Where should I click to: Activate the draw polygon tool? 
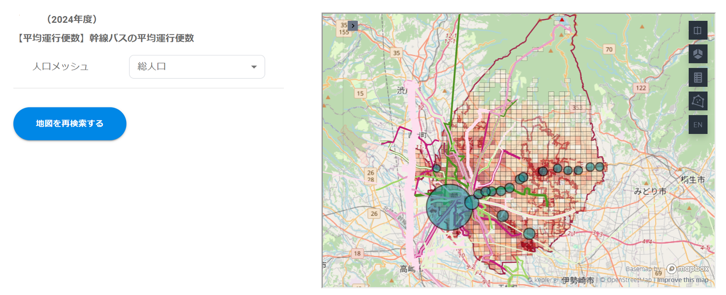point(698,101)
